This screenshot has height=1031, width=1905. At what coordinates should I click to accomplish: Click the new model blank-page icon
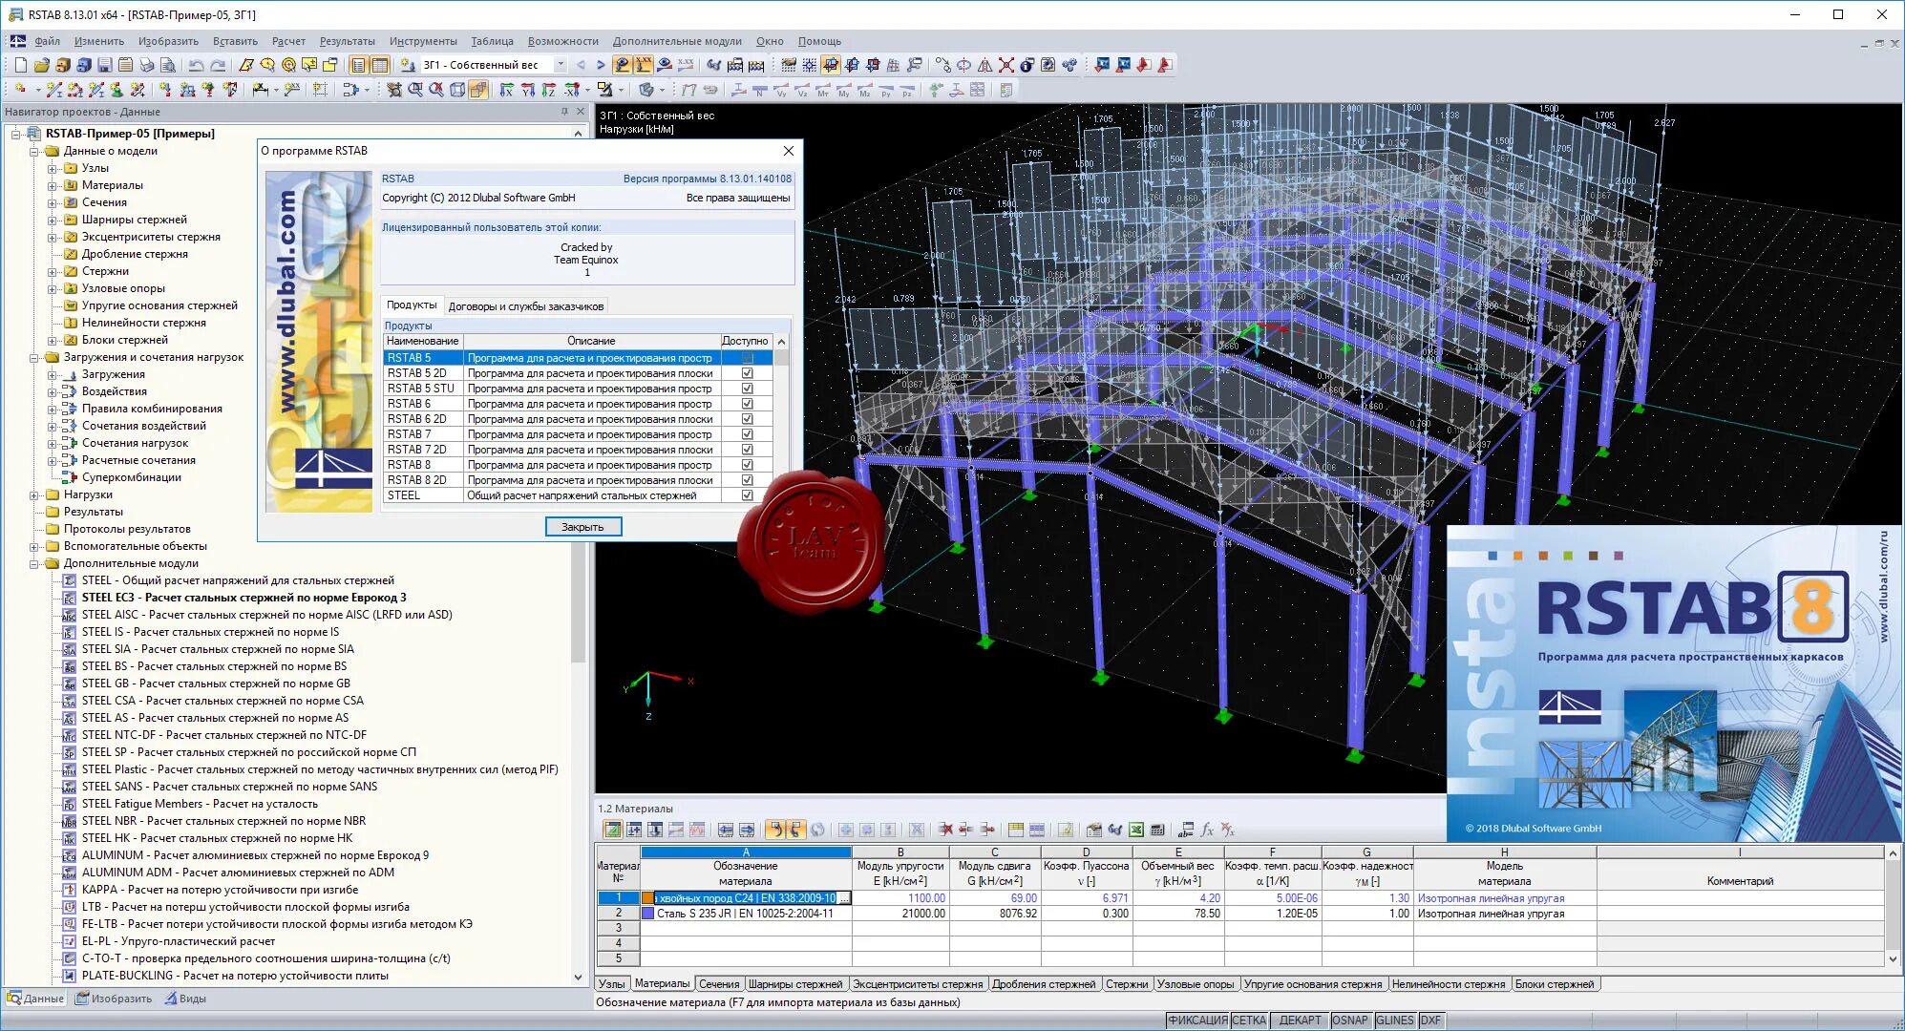pyautogui.click(x=20, y=65)
